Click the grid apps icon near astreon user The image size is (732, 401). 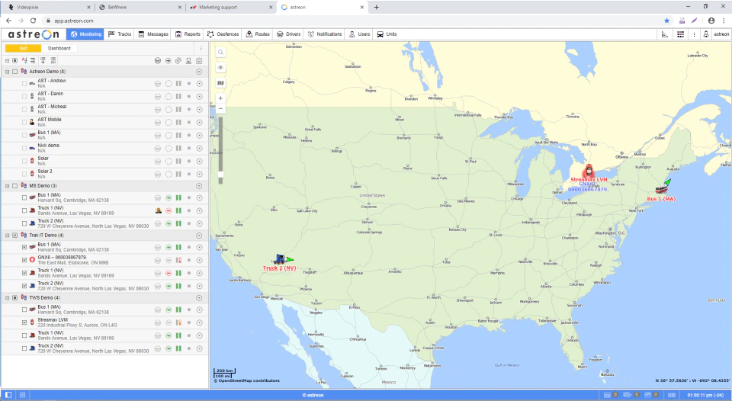pyautogui.click(x=681, y=34)
